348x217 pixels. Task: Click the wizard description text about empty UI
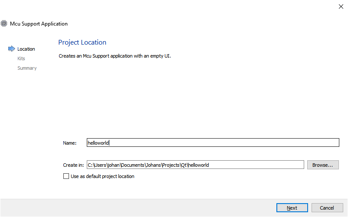pyautogui.click(x=115, y=56)
